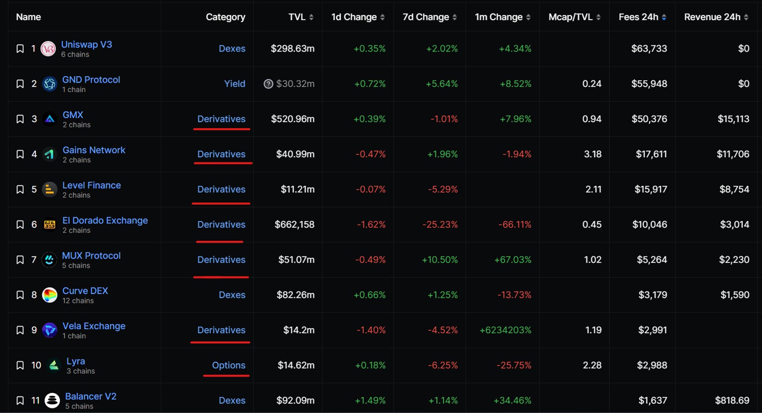Select the -66.11% monthly change value
Screen dimensions: 762x413
(515, 225)
